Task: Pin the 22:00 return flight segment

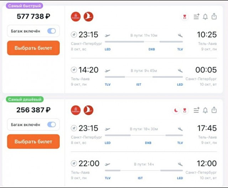Action: click(x=74, y=163)
